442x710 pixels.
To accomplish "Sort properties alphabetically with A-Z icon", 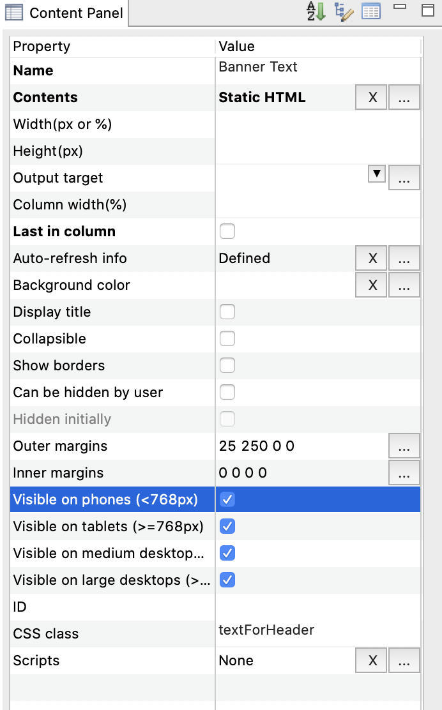I will (x=316, y=11).
